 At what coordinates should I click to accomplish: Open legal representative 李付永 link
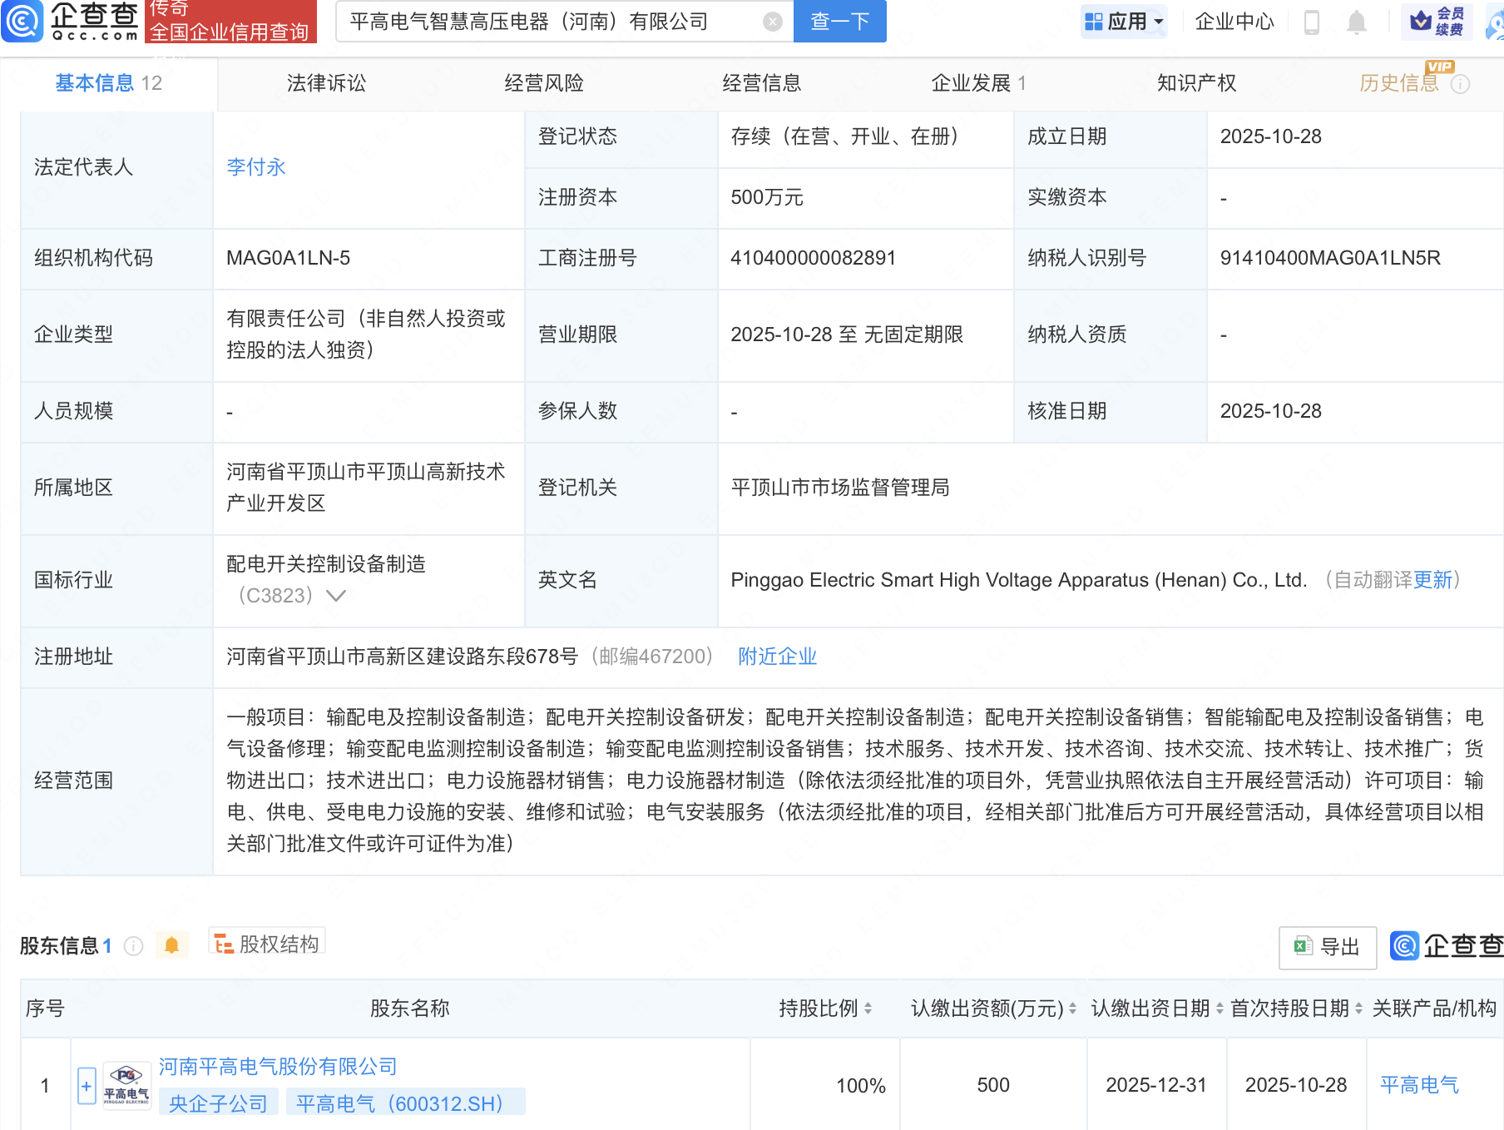point(256,167)
